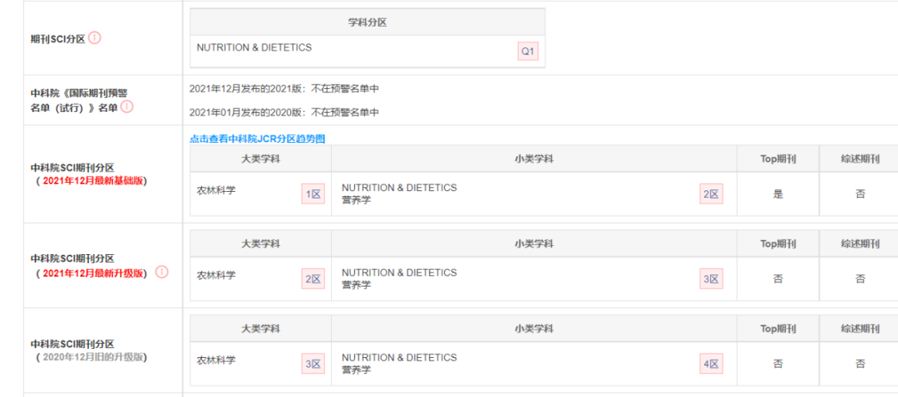The image size is (898, 397).
Task: Select 大类学科 header in 基础版 table
Action: click(260, 159)
